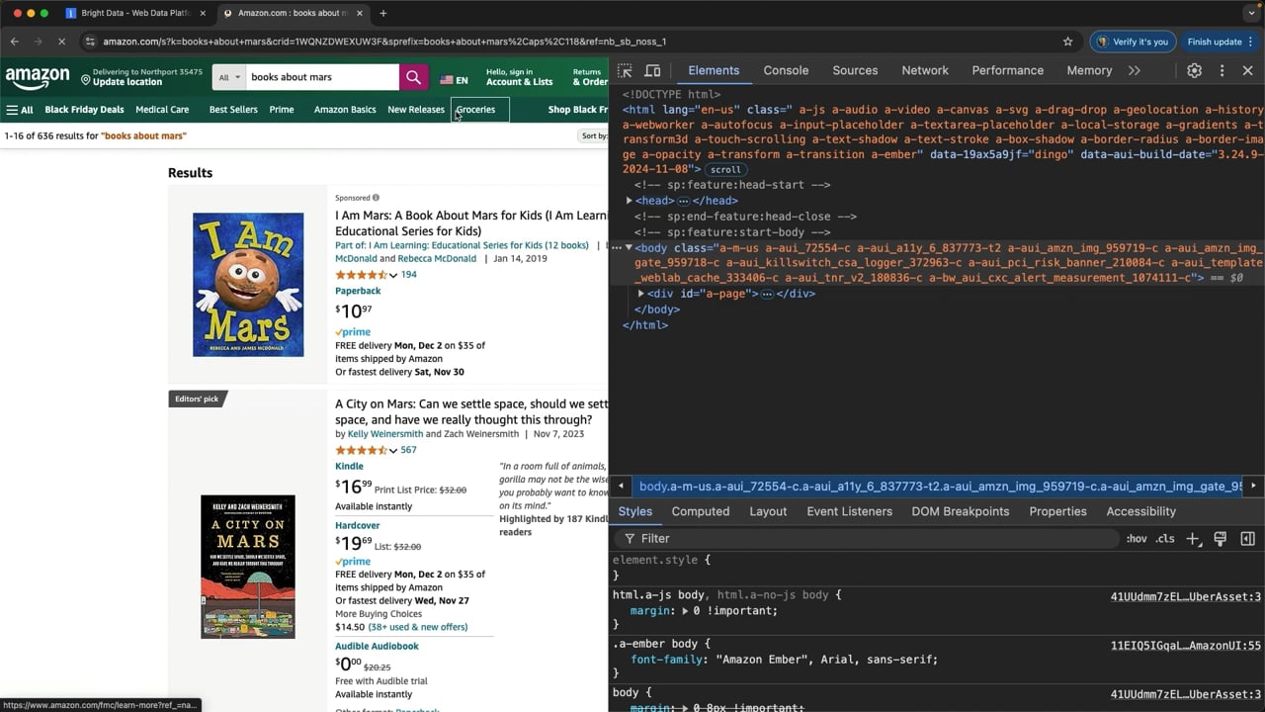Open the All search category dropdown
Screen dimensions: 1265x712
tap(229, 77)
